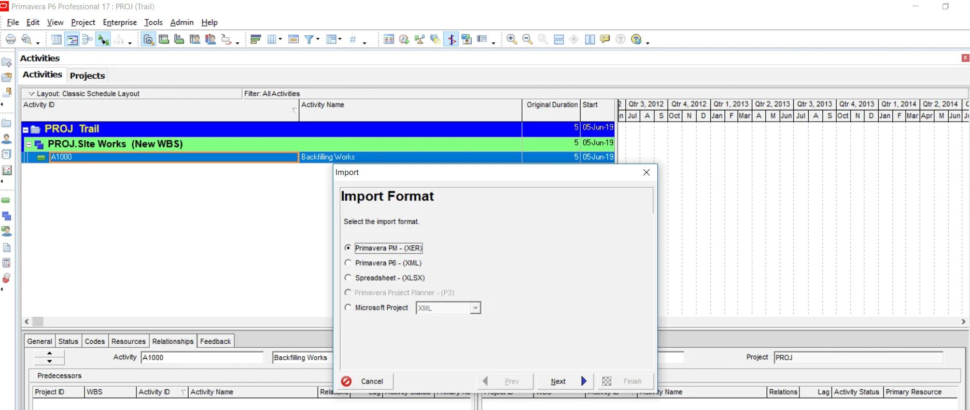Click the speech bubble hint icon

605,39
